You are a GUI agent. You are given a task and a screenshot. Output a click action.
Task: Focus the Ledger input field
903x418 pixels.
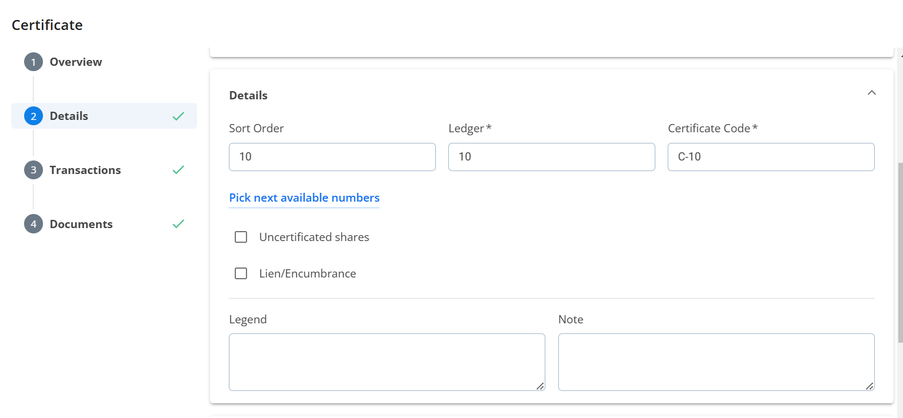point(551,158)
